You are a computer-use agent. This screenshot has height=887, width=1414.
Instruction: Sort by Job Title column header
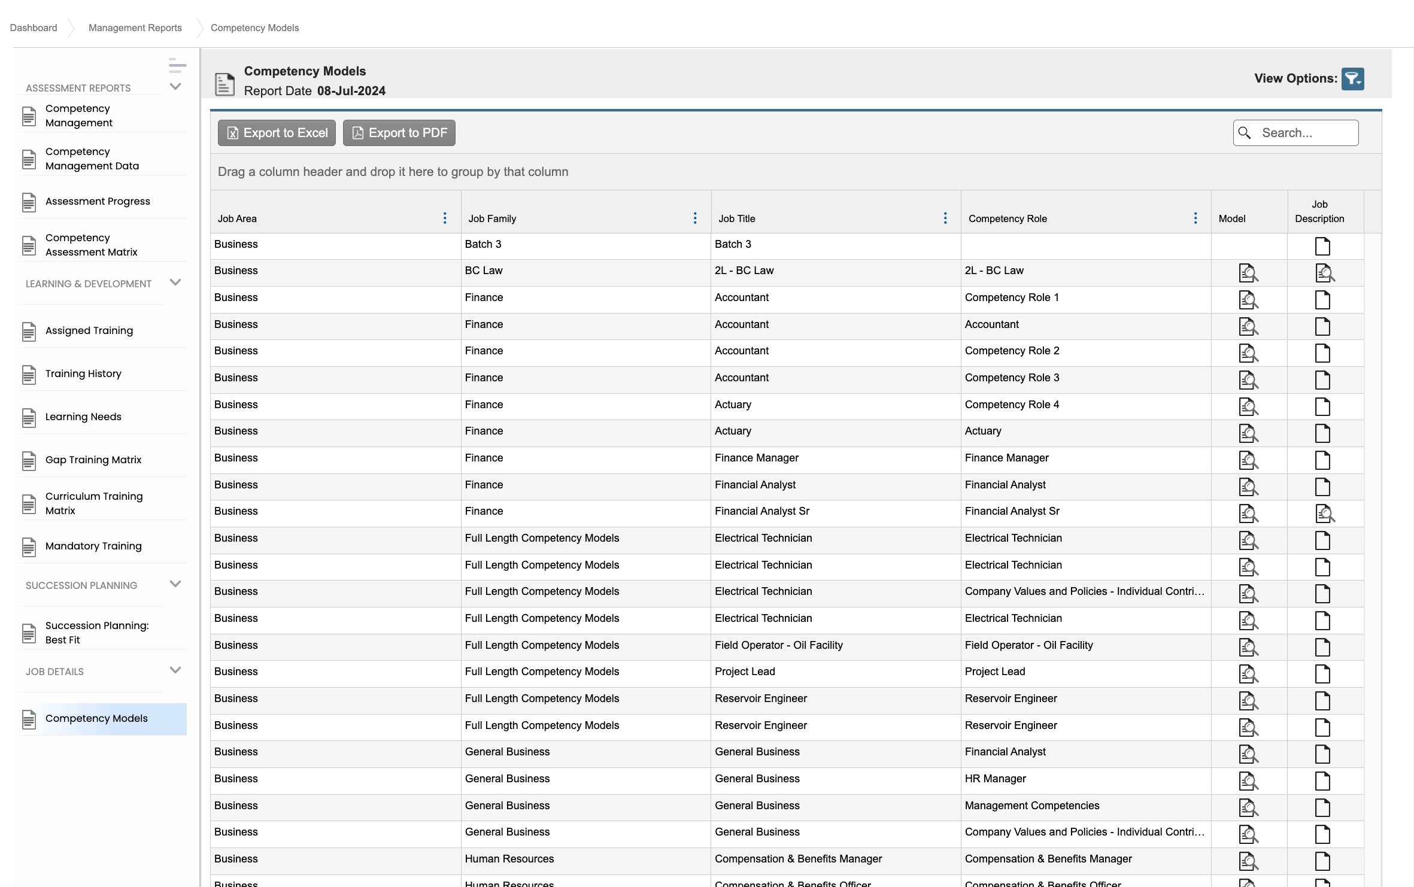pyautogui.click(x=737, y=218)
